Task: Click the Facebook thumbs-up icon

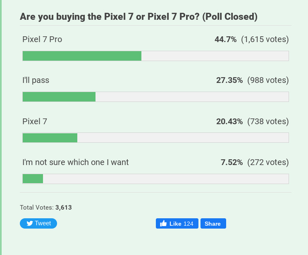Action: coord(163,224)
